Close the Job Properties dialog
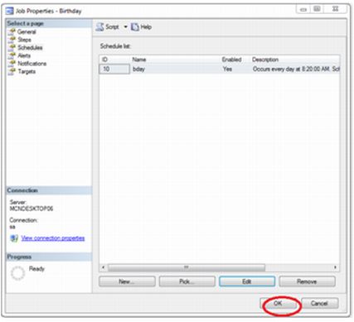The height and width of the screenshot is (322, 354). coord(336,9)
